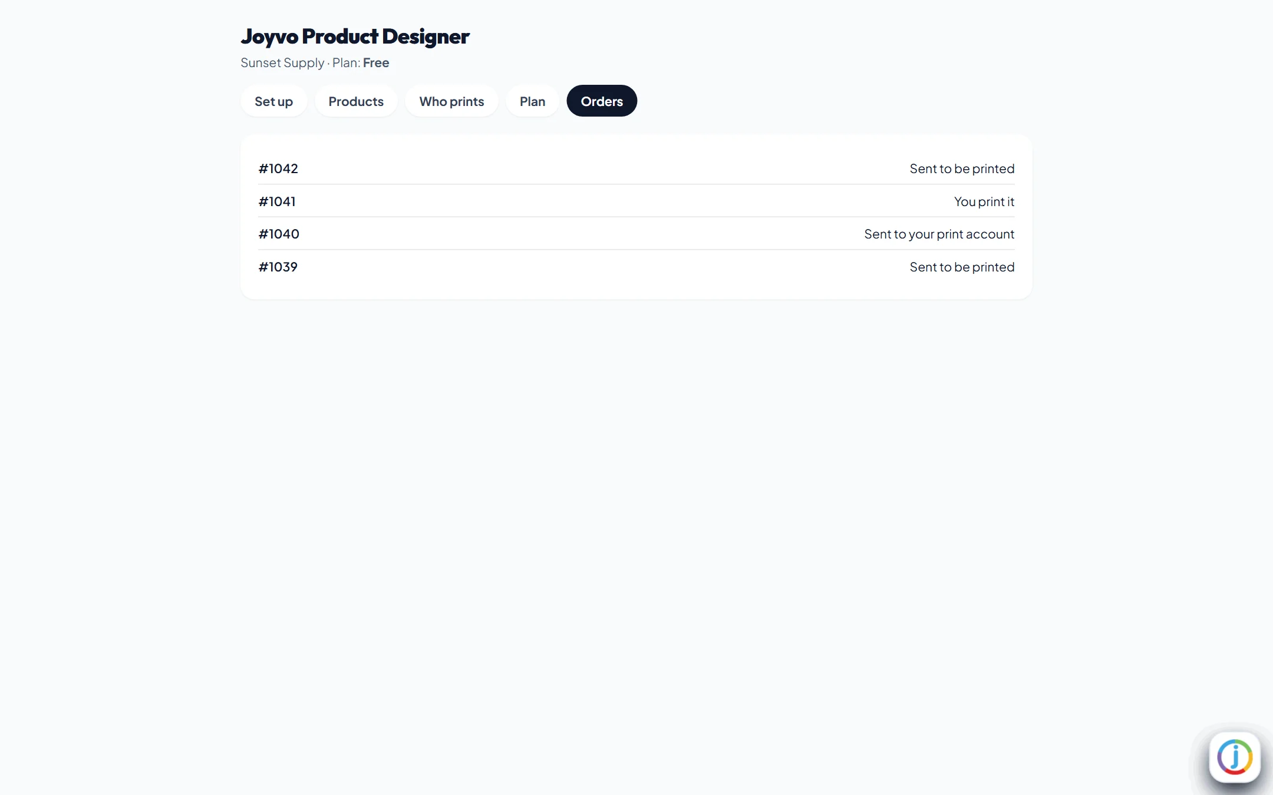Click the 'Free' plan label
The height and width of the screenshot is (795, 1273).
(x=376, y=63)
